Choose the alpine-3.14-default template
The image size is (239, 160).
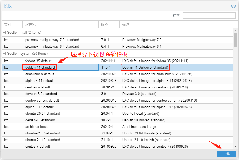(39, 81)
